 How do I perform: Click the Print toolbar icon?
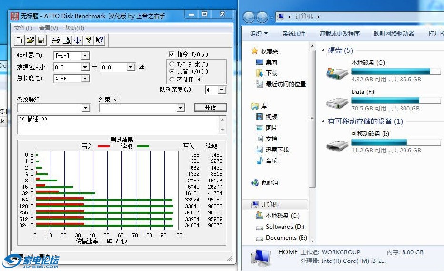tap(56, 40)
